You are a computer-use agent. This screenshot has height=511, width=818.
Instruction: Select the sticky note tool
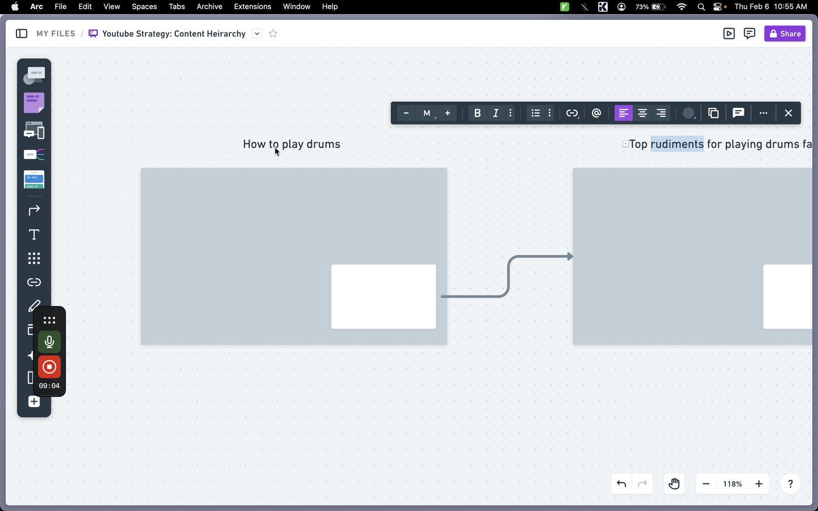coord(34,103)
